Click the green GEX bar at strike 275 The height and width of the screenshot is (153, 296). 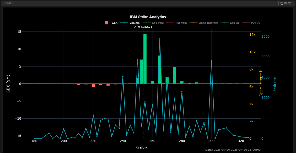pos(174,75)
